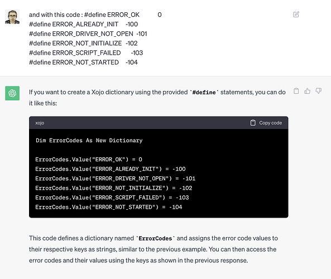
Task: Click the clipboard icon in the code header
Action: point(253,123)
